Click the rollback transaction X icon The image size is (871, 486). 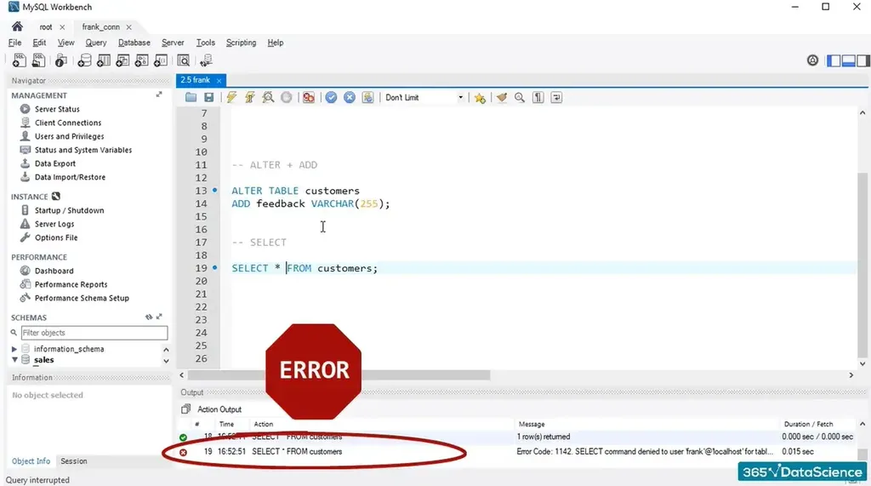pyautogui.click(x=350, y=98)
